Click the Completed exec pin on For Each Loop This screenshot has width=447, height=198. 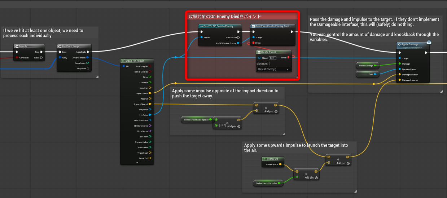(x=88, y=68)
